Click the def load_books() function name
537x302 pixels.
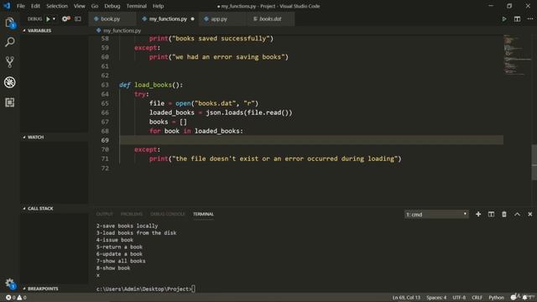pyautogui.click(x=153, y=85)
